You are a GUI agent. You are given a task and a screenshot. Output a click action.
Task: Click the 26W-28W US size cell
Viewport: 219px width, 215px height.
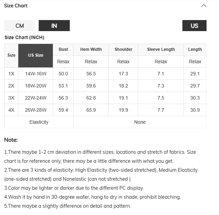[x=36, y=110]
